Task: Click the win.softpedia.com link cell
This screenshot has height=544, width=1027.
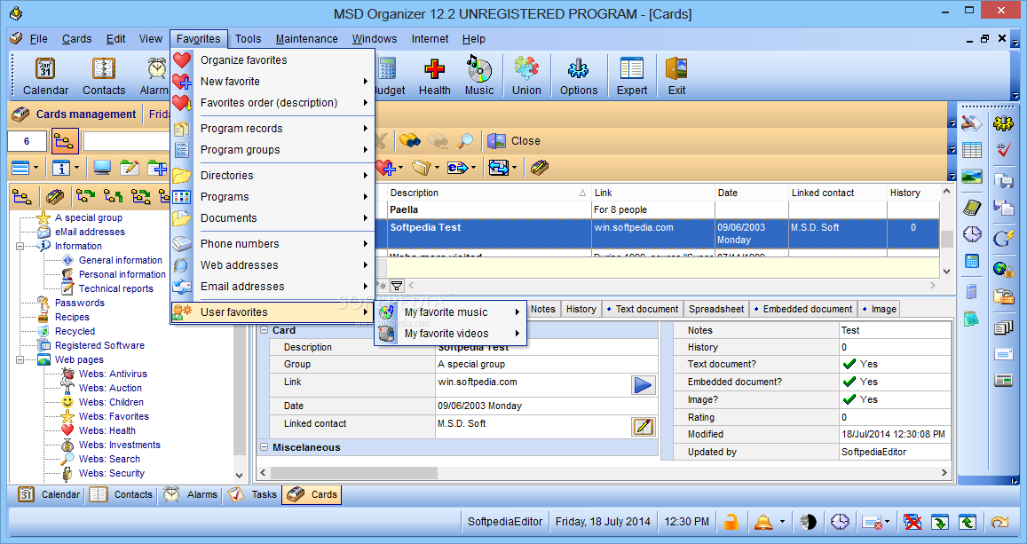Action: coord(652,233)
